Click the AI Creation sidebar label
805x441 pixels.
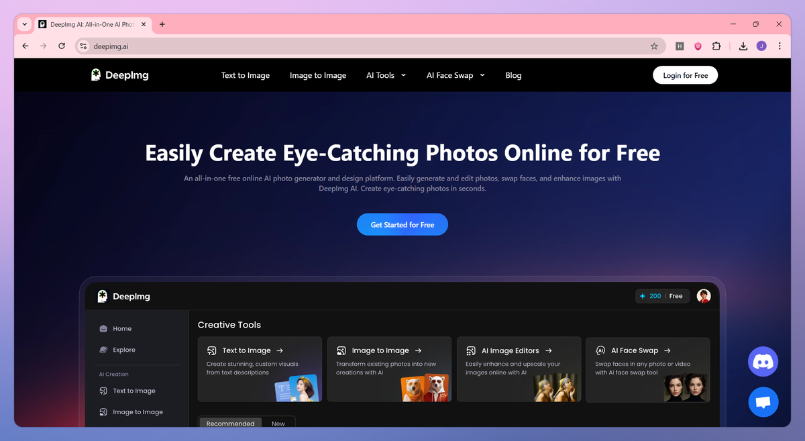pos(113,375)
